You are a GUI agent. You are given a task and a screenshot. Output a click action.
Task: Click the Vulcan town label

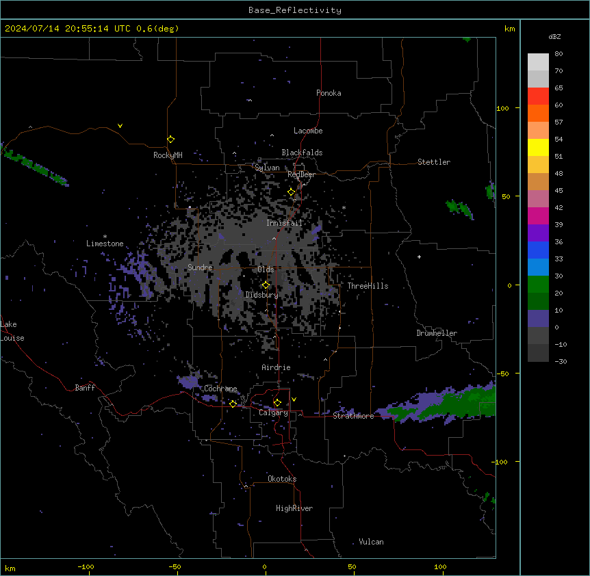point(372,542)
